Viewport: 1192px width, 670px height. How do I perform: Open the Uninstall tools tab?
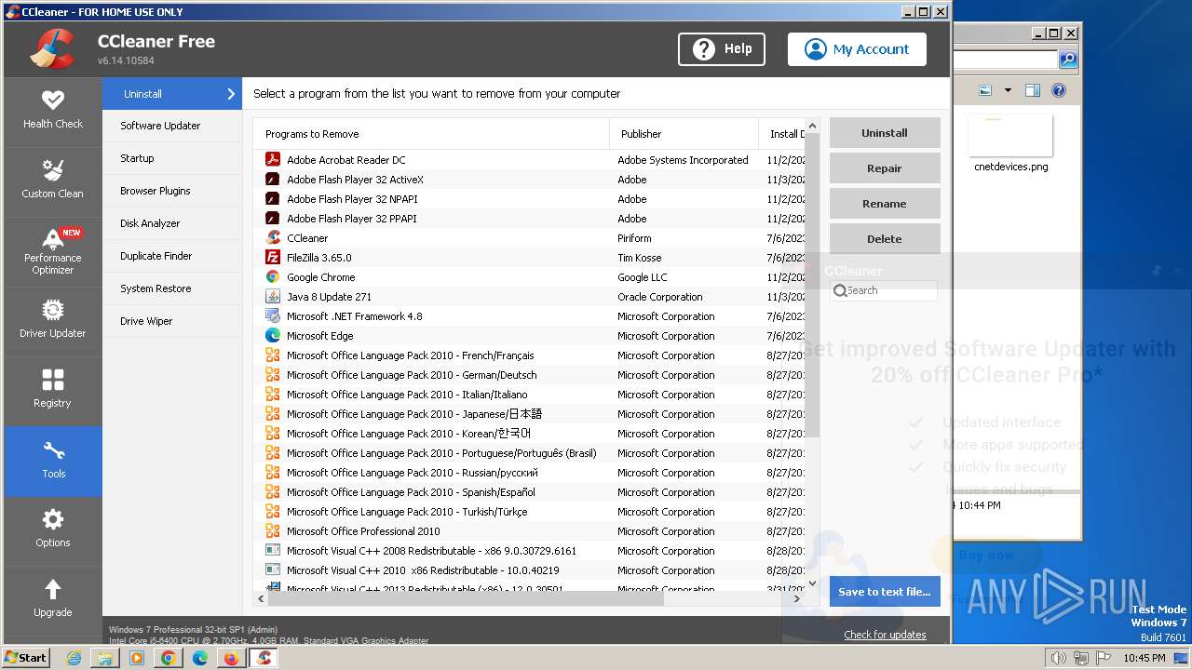pos(172,94)
